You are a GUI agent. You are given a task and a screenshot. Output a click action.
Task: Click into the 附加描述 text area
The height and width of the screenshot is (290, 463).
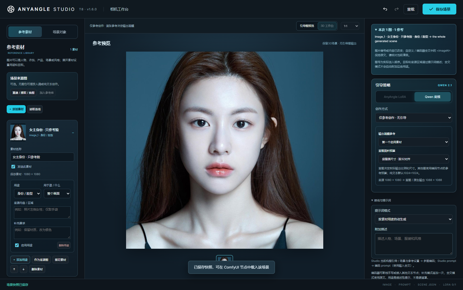[x=414, y=244]
